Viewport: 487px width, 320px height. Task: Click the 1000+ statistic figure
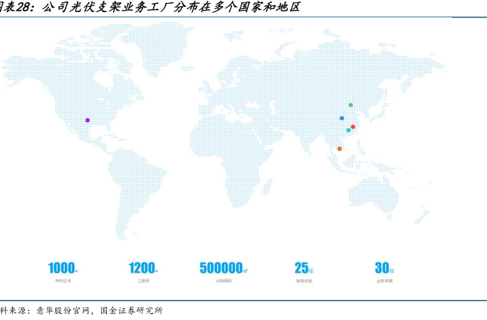tap(63, 267)
